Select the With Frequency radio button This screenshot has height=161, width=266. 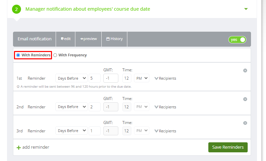click(x=55, y=55)
